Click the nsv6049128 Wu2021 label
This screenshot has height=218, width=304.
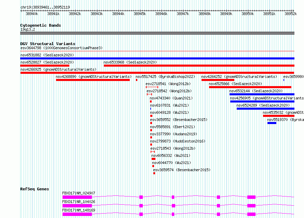169,112
